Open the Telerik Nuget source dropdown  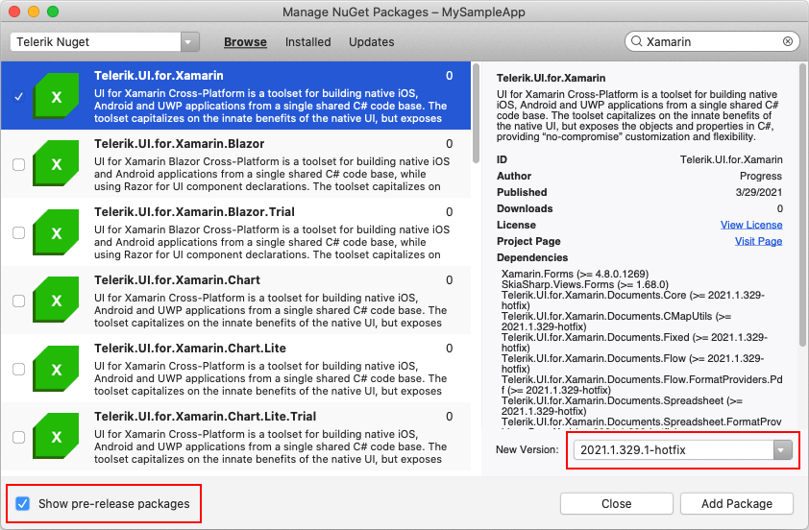click(x=190, y=41)
